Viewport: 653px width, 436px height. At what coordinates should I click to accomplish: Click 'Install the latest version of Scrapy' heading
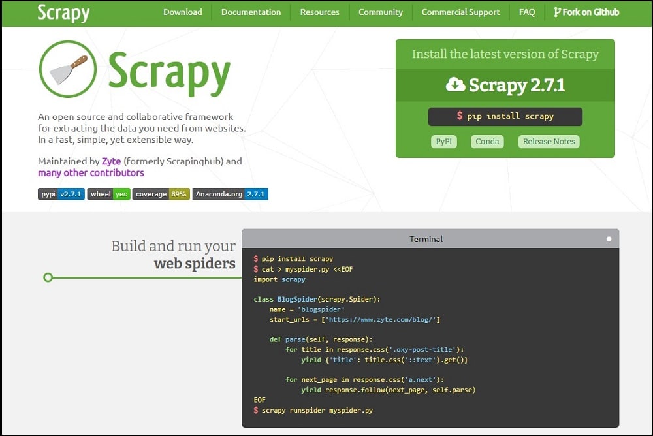[x=505, y=54]
